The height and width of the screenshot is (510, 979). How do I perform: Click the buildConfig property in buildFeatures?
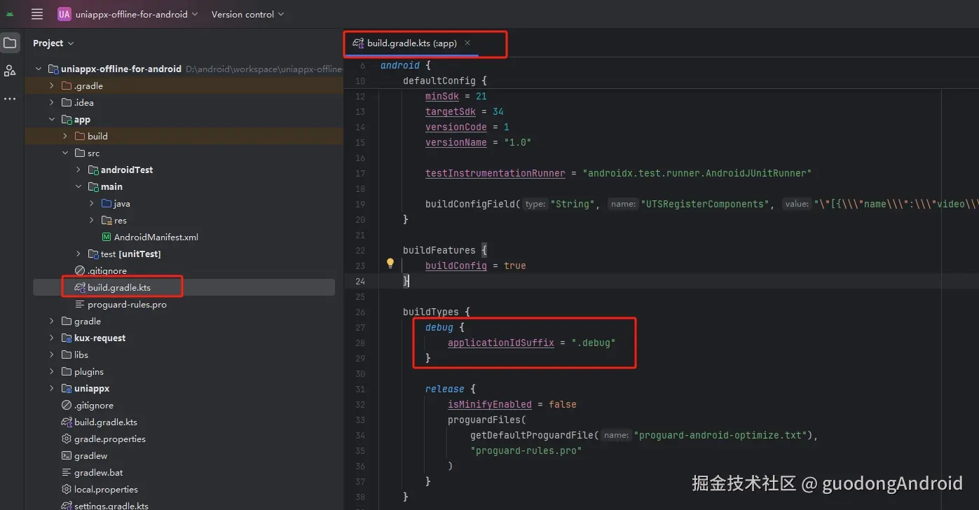click(456, 266)
